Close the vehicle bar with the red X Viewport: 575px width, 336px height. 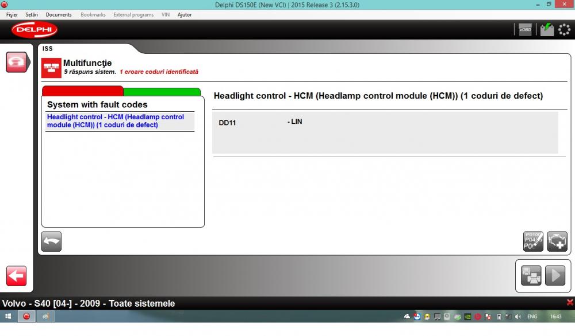click(570, 302)
